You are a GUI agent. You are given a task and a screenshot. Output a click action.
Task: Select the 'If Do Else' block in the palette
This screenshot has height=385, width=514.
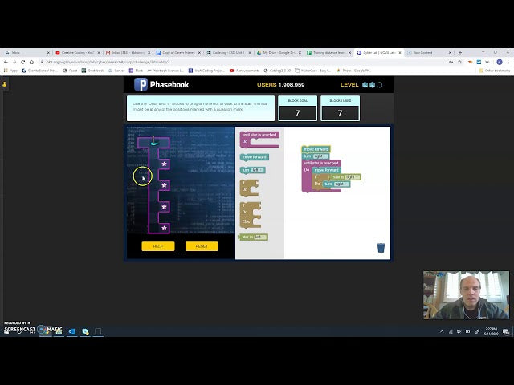[251, 214]
